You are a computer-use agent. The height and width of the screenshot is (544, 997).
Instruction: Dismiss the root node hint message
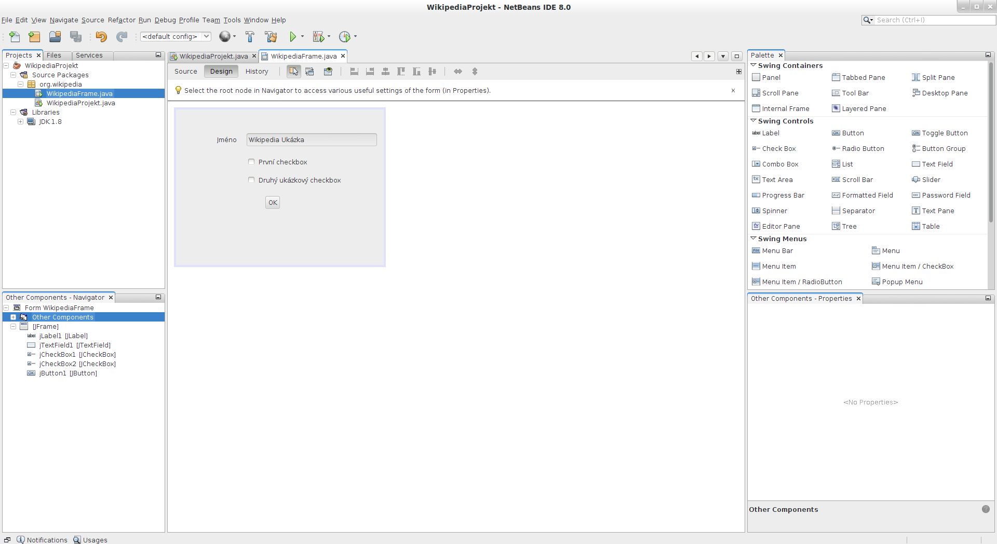pos(733,90)
